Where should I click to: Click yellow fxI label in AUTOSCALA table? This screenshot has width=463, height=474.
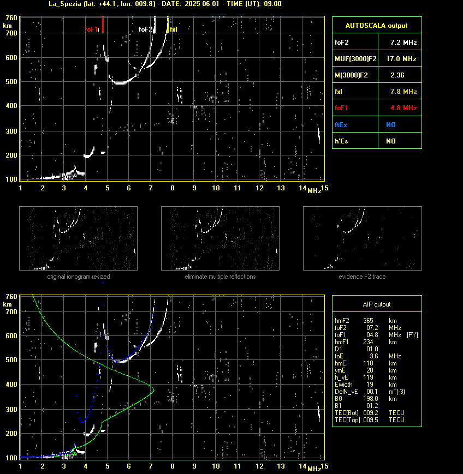coord(339,92)
